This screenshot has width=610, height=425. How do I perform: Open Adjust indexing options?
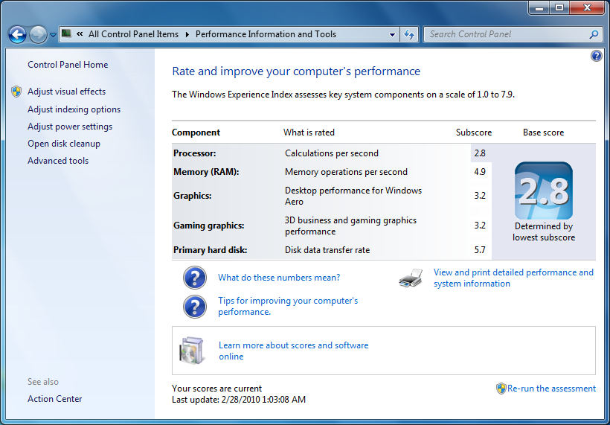click(x=74, y=109)
